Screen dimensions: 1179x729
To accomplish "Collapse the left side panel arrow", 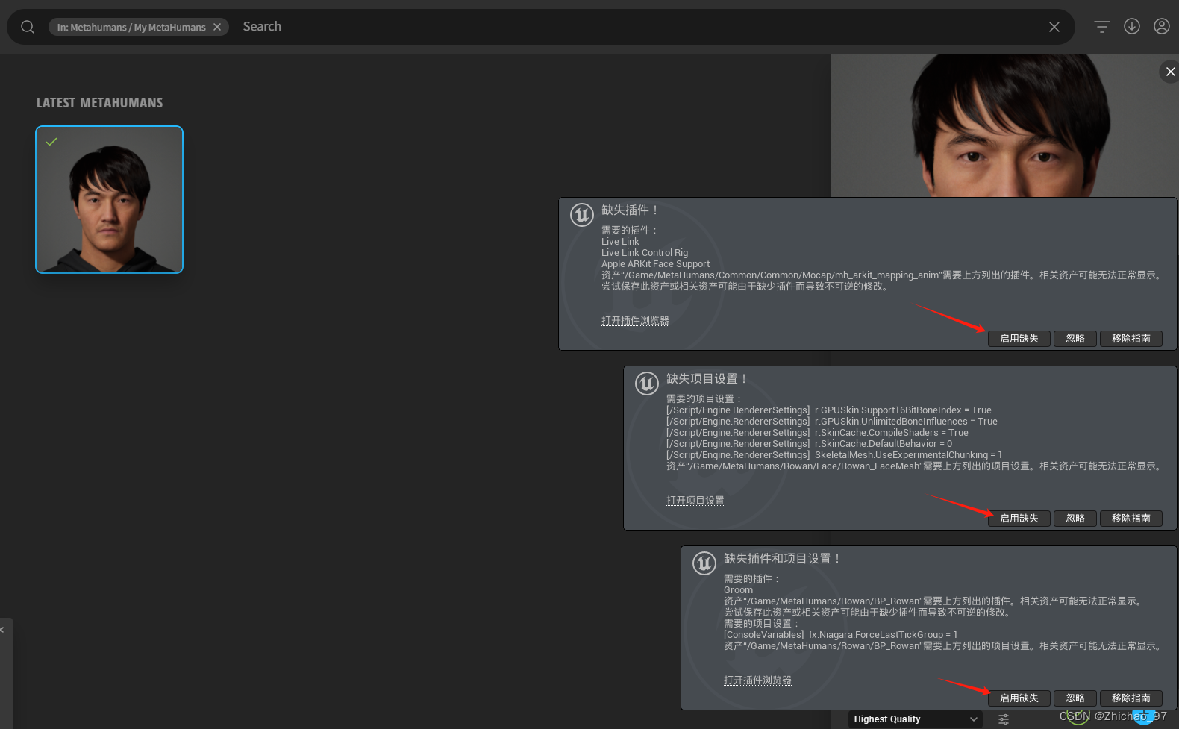I will [3, 630].
